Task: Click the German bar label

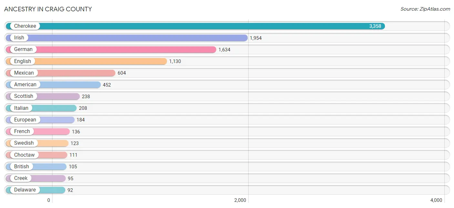Action: (x=23, y=49)
